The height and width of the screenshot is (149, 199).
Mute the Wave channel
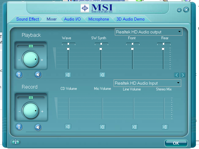[x=68, y=74]
